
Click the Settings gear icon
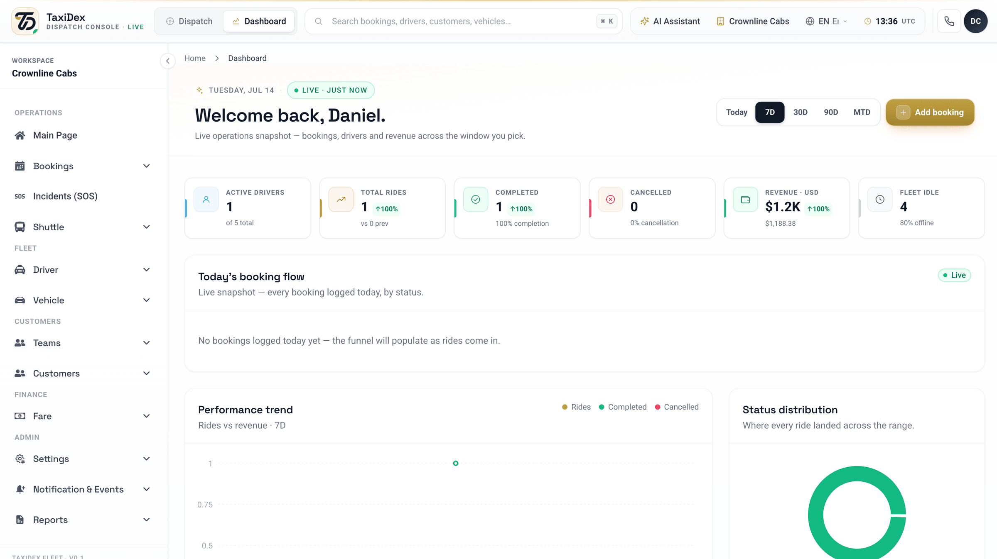click(x=20, y=459)
